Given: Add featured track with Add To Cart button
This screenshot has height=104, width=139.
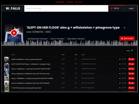Looking at the screenshot, I should click(127, 39).
